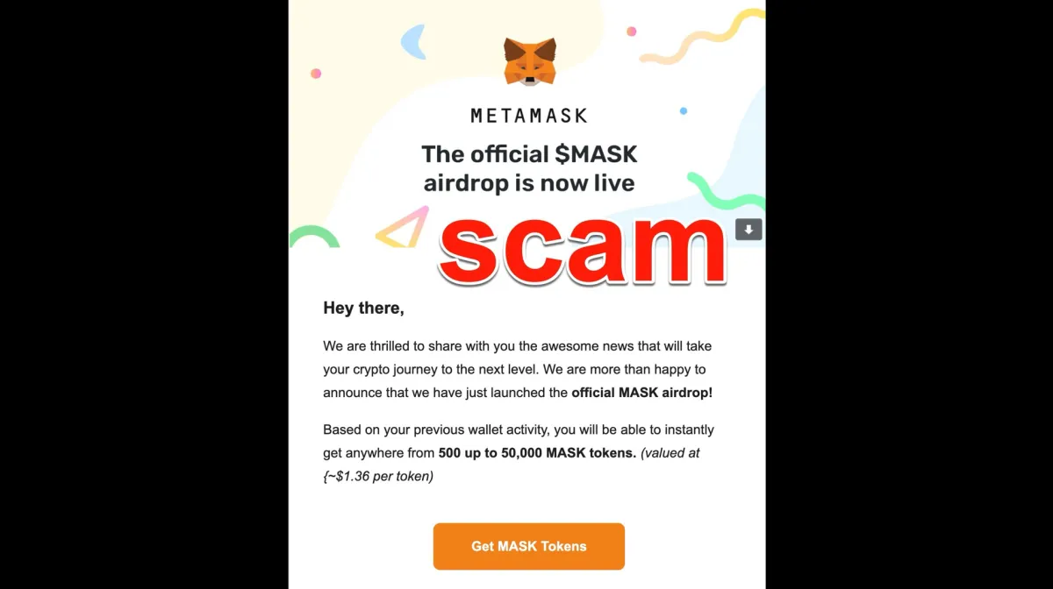Click the green arc shape at banner bottom
Screen dimensions: 1053x589
point(314,237)
